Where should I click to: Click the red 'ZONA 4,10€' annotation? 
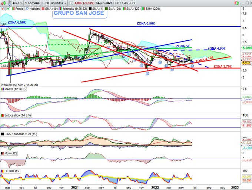pyautogui.click(x=205, y=59)
